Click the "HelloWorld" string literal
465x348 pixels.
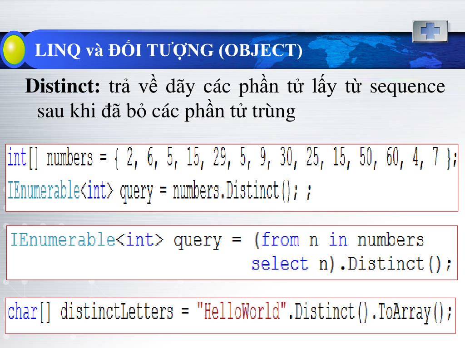click(x=242, y=311)
